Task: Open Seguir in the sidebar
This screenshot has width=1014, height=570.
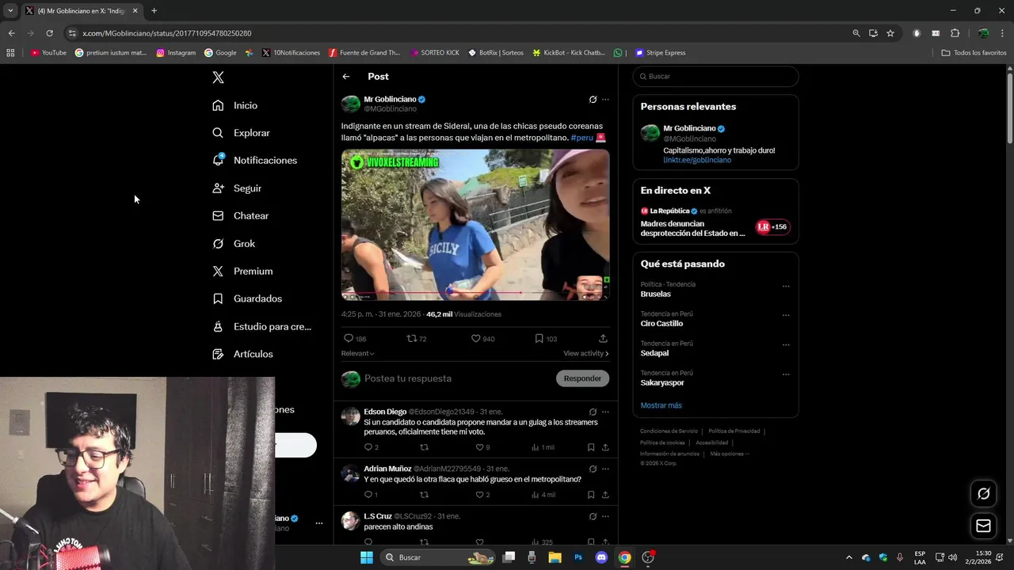Action: pyautogui.click(x=237, y=188)
